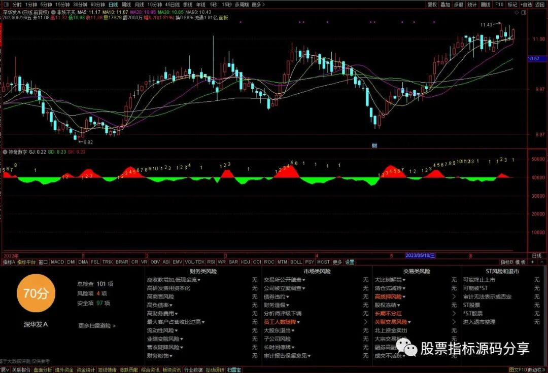Image resolution: width=548 pixels, height=373 pixels.
Task: Click the 多股 button
Action: point(459,5)
